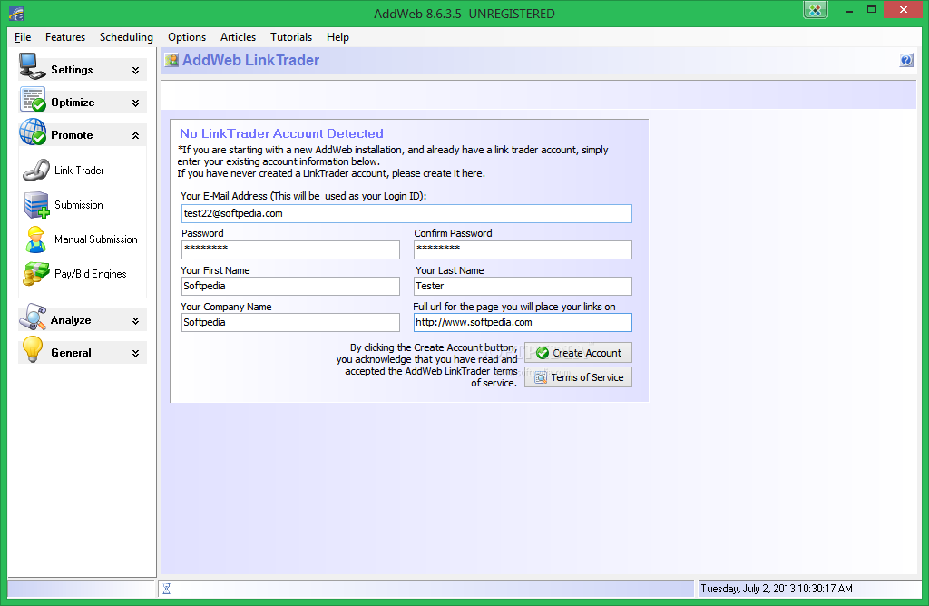This screenshot has width=929, height=606.
Task: Click the General section label
Action: (71, 353)
